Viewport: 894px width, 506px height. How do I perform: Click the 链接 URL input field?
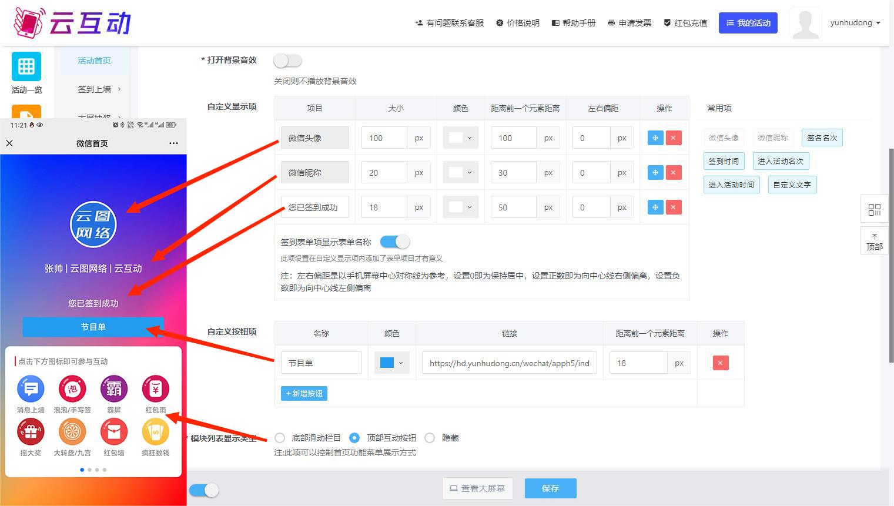(509, 363)
